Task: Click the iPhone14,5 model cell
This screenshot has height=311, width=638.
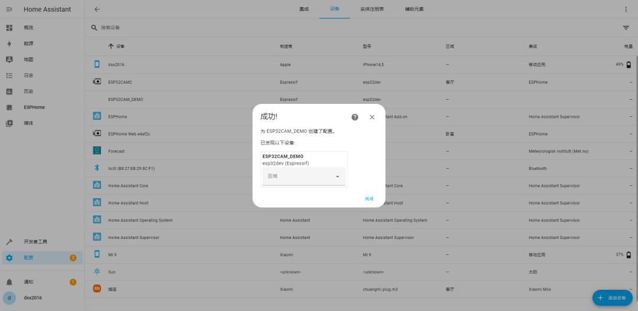Action: tap(373, 65)
